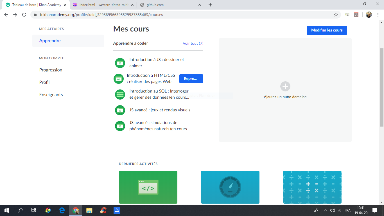
Task: Click the HTML/CSS course round icon
Action: pyautogui.click(x=119, y=79)
